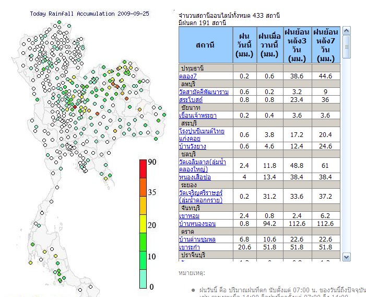Click the 31.2 value in วัดเจริญศรีราษฎร์ row
Viewport: 366px width, 297px height.
click(269, 196)
